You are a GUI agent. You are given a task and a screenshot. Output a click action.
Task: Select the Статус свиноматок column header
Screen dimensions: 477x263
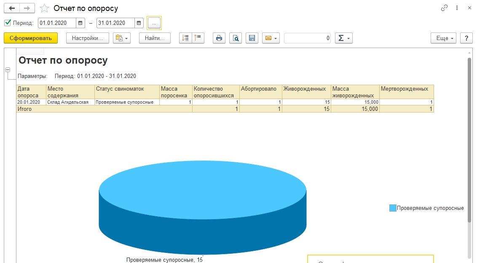click(127, 92)
